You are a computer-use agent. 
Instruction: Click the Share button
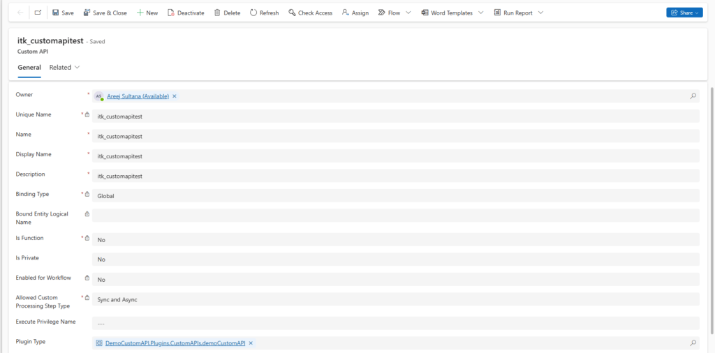tap(684, 13)
